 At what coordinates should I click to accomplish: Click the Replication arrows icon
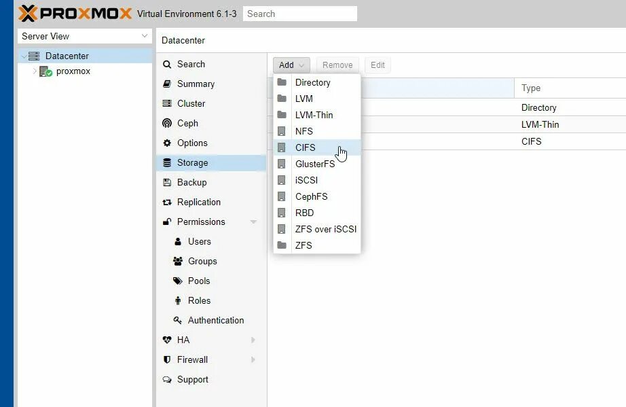[x=167, y=202]
